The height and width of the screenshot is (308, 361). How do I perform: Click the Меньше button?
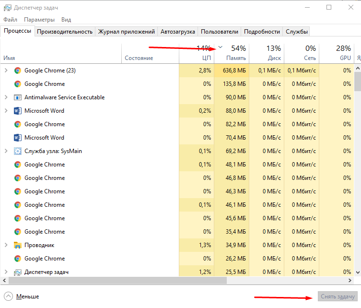[x=22, y=296]
